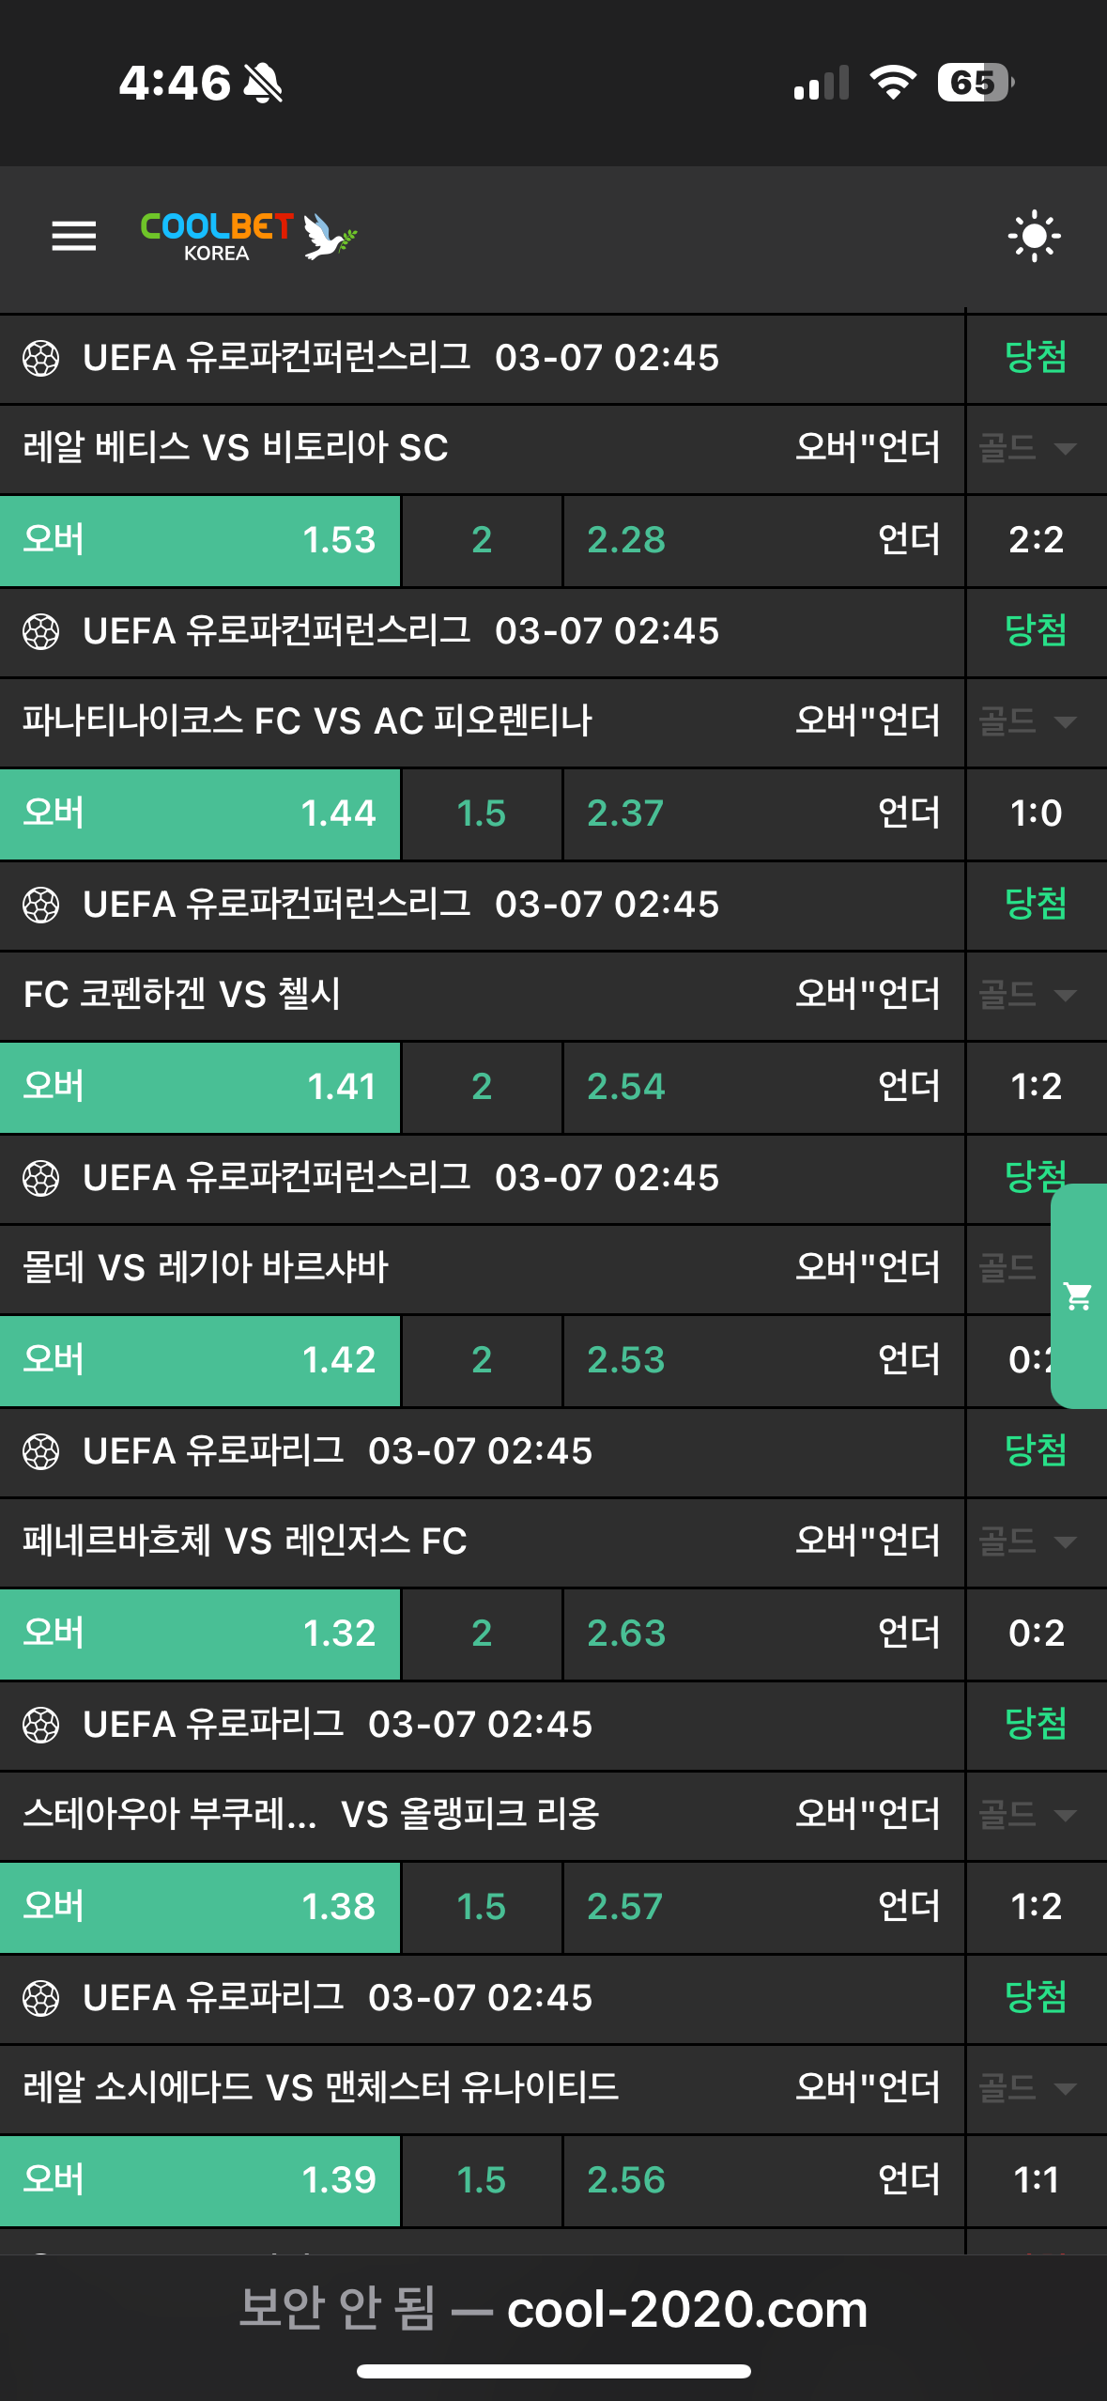The image size is (1107, 2401).
Task: Tap soccer ball icon above Fenerbahçe match
Action: pyautogui.click(x=41, y=1451)
